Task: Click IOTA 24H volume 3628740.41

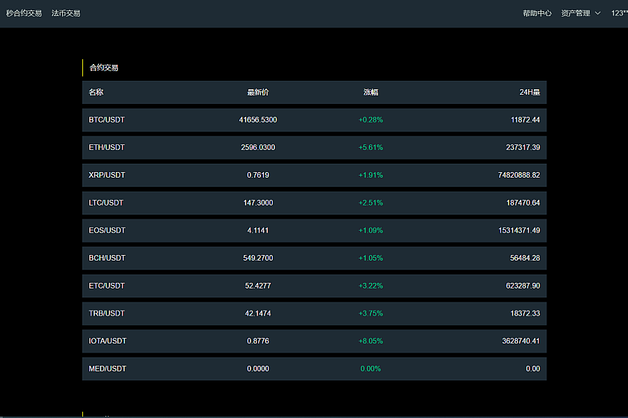Action: pyautogui.click(x=521, y=341)
